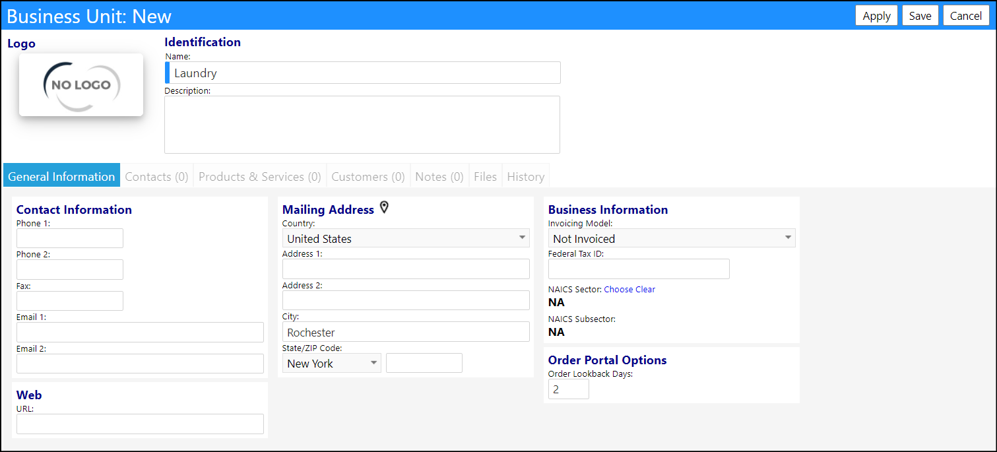This screenshot has width=997, height=452.
Task: Focus the Name field containing Laundry
Action: (363, 73)
